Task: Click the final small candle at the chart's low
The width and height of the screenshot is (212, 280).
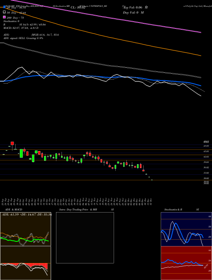Action: (x=152, y=180)
